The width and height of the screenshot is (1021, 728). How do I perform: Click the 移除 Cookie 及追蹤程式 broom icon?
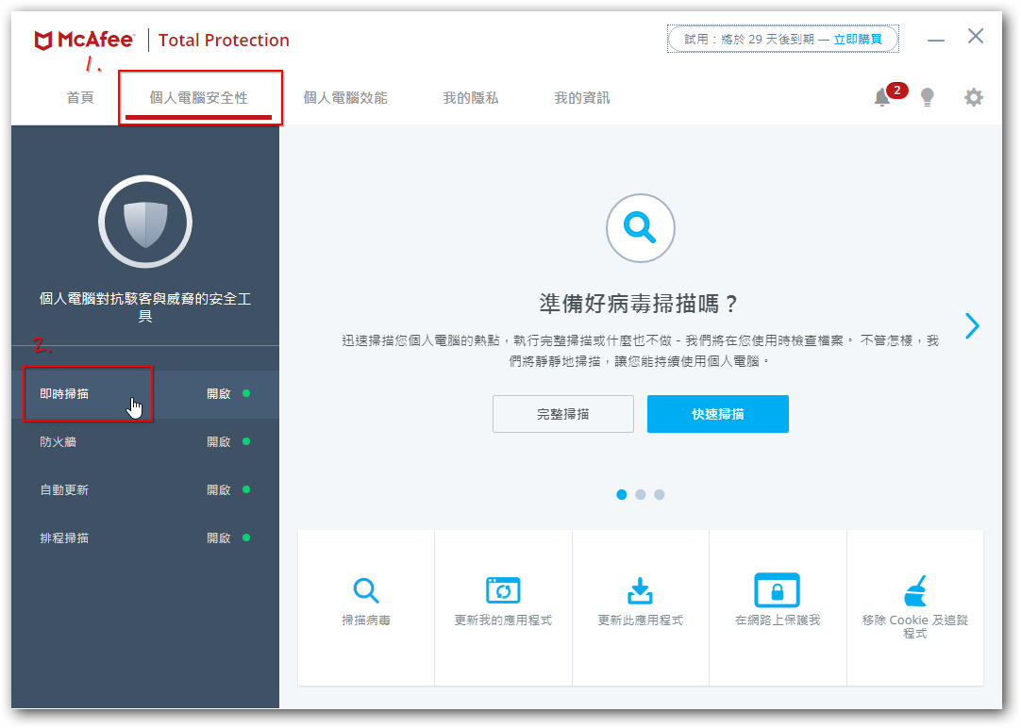[x=914, y=590]
